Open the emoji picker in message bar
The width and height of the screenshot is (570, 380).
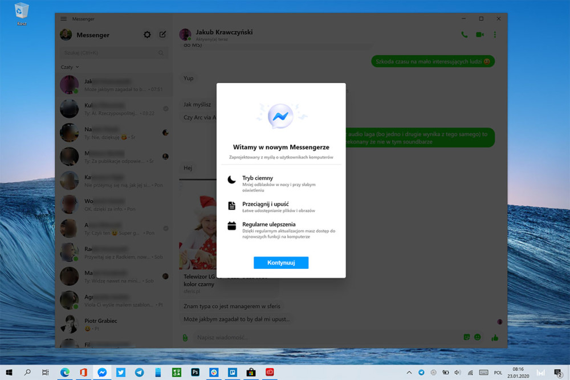(x=478, y=337)
